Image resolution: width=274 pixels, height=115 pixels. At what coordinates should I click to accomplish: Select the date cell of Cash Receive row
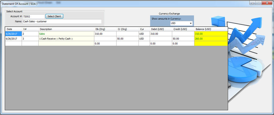click(13, 39)
